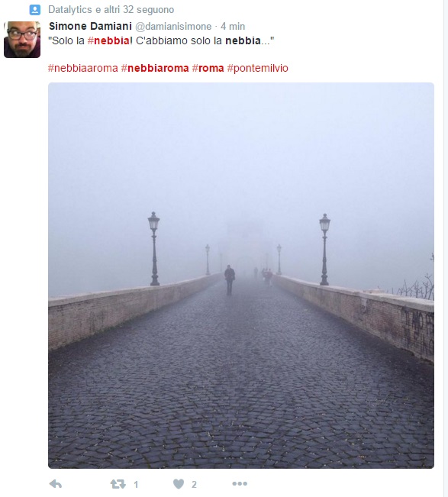Open Simone Damiani's name link

click(x=90, y=26)
